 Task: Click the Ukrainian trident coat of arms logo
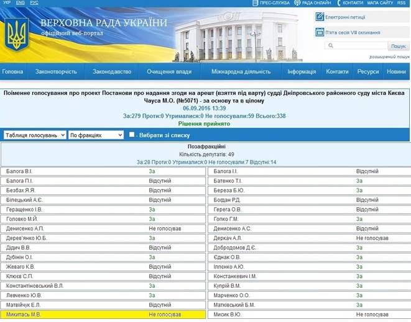[x=17, y=34]
